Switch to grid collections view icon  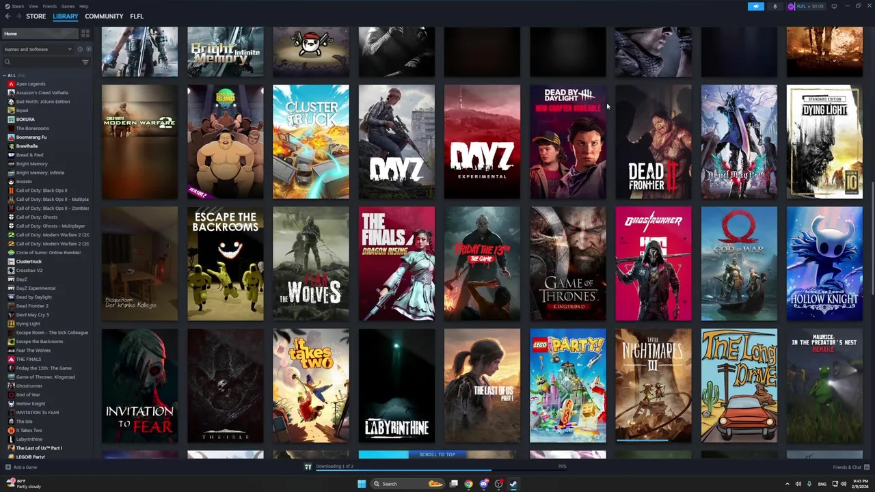pyautogui.click(x=85, y=33)
